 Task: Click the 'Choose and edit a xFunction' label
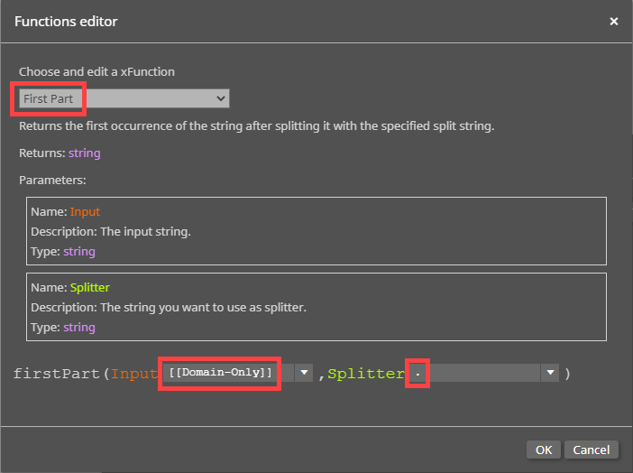[96, 71]
